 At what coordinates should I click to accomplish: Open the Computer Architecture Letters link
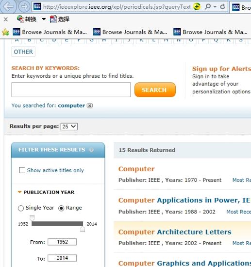point(175,232)
